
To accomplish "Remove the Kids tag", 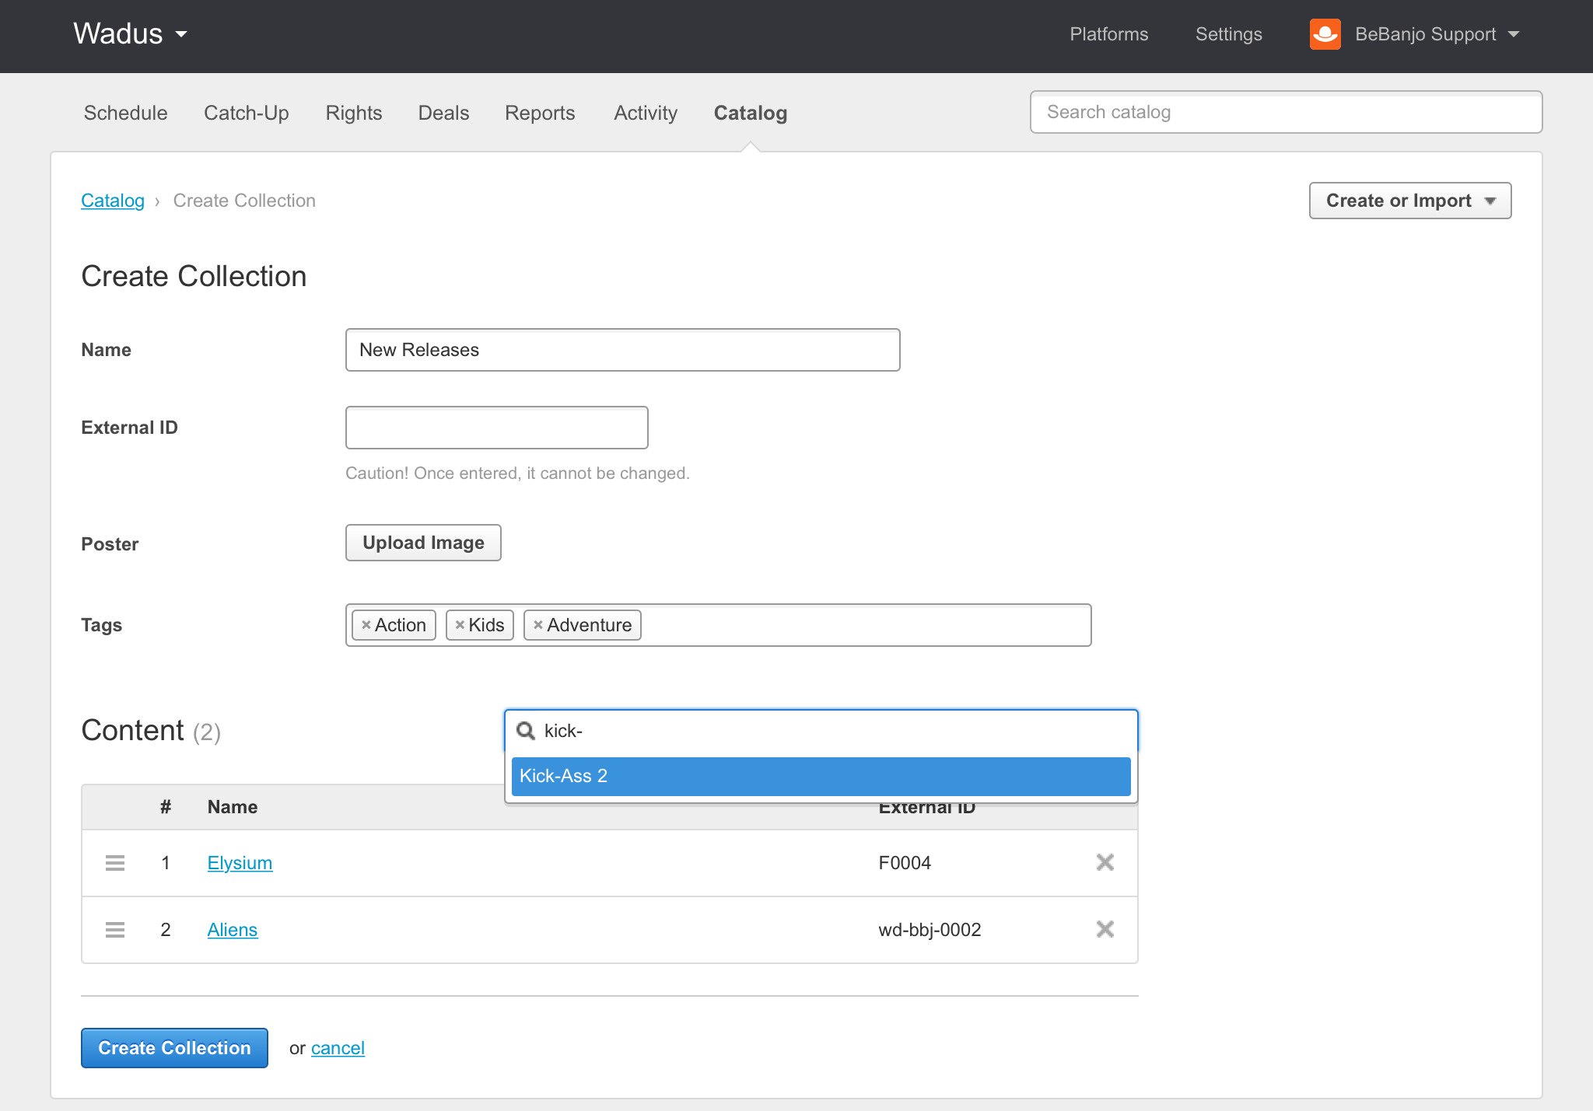I will [460, 625].
